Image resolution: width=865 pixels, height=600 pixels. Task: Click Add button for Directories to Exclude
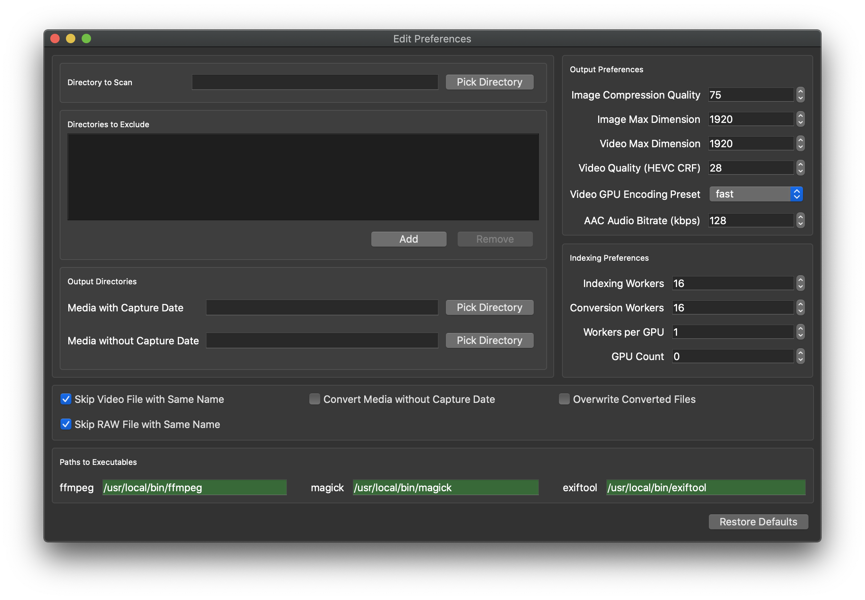pos(408,239)
